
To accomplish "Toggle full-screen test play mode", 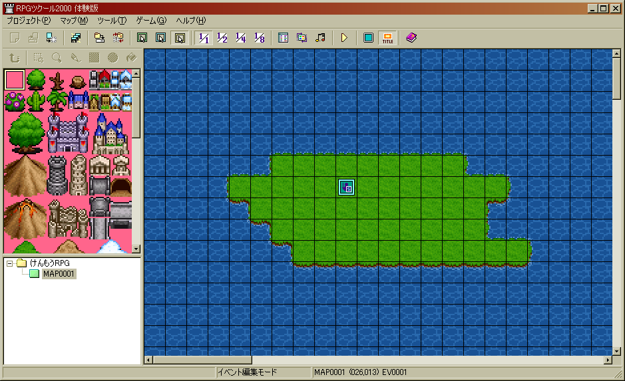I will point(368,38).
